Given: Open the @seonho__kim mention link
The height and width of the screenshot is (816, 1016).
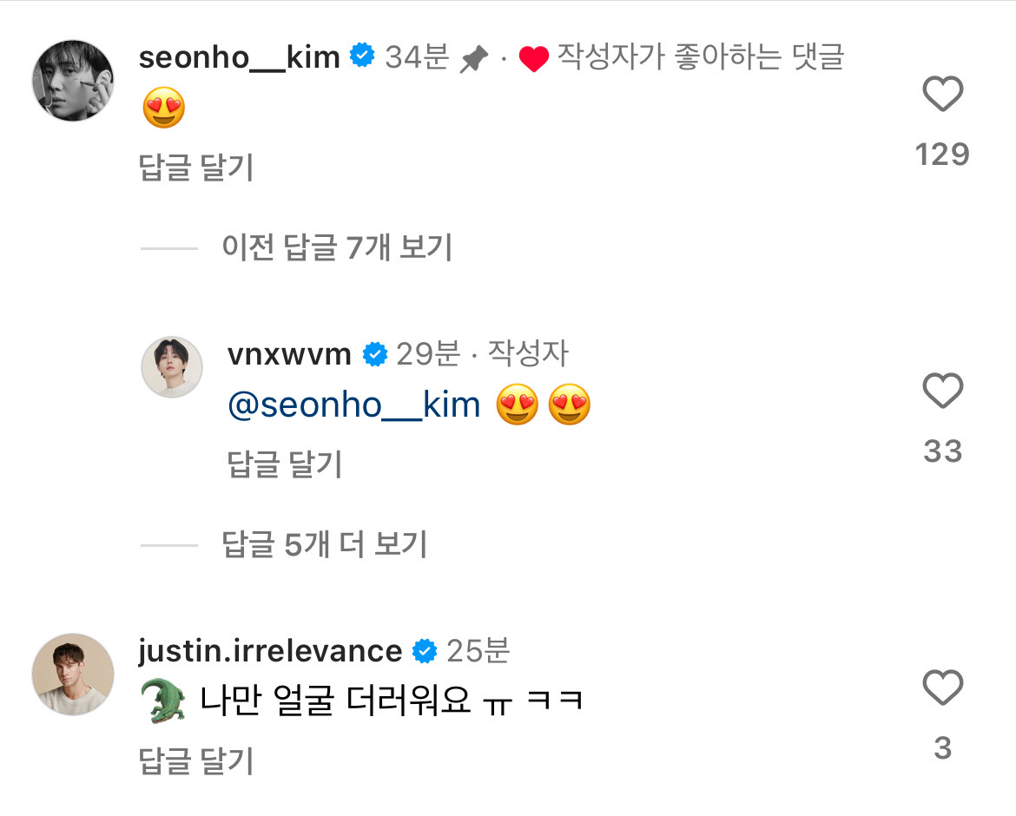Looking at the screenshot, I should (354, 405).
